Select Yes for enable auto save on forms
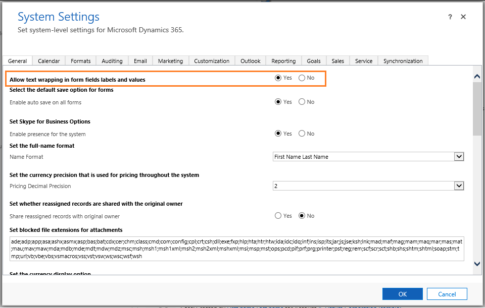The height and width of the screenshot is (308, 485). tap(278, 102)
